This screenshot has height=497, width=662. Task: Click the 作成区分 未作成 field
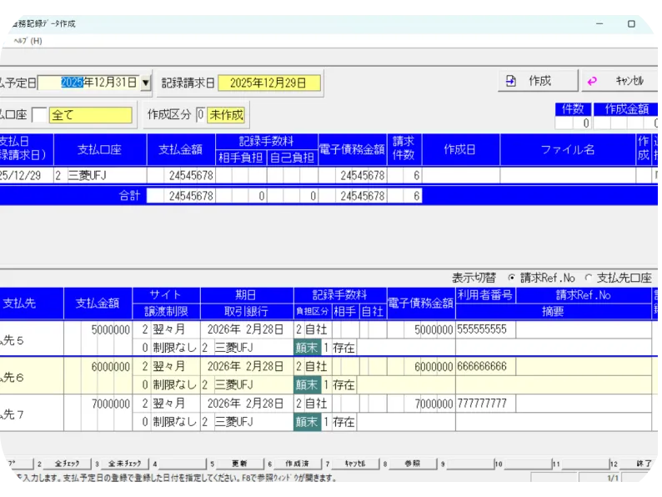point(226,114)
